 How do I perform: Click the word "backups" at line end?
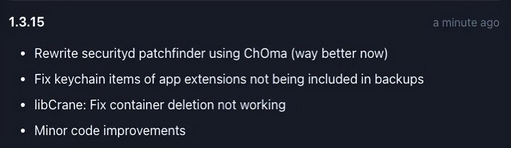point(399,80)
